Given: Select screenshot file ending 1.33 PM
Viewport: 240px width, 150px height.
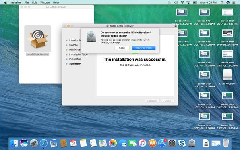Looking at the screenshot, I should [x=227, y=12].
